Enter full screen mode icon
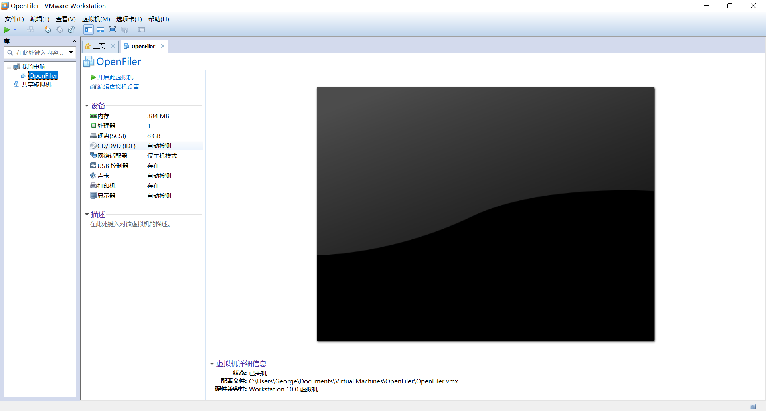Viewport: 766px width, 411px height. pos(113,30)
